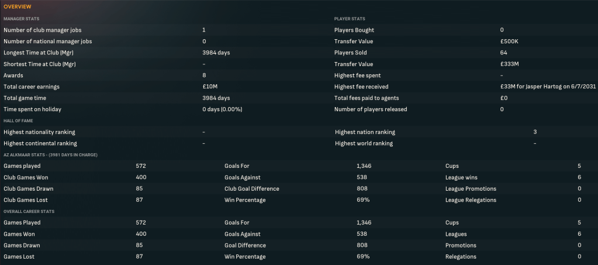Screen dimensions: 598x265
Task: Click the AZ Alkmaar Stats section header
Action: tap(50, 154)
